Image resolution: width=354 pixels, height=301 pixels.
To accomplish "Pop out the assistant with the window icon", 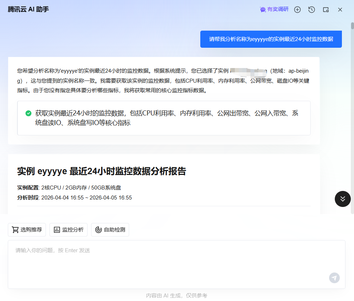I will point(326,10).
